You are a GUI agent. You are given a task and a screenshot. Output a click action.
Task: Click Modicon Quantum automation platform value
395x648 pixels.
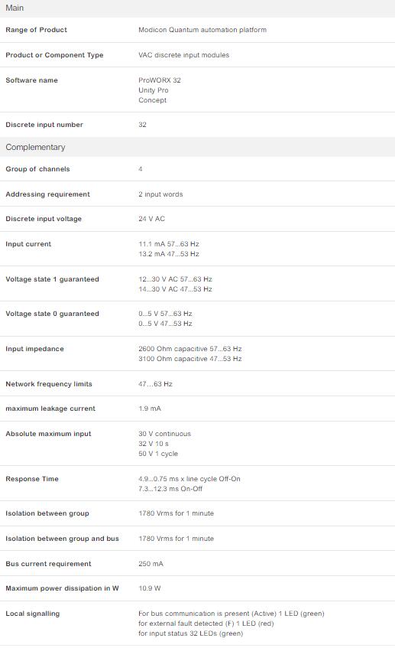pos(202,30)
